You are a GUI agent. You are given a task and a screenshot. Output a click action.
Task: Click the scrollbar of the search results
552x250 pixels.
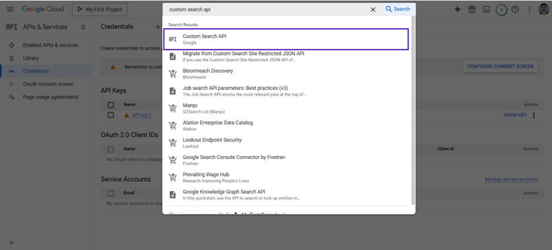tap(413, 111)
